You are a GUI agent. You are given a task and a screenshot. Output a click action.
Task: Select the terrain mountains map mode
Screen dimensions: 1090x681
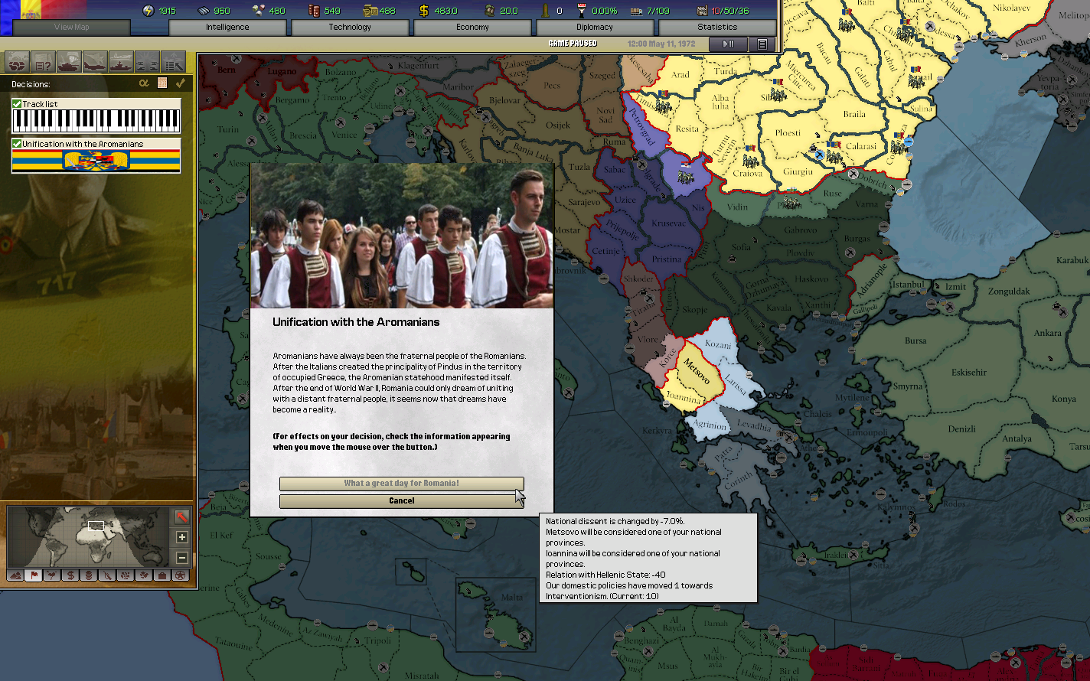[x=15, y=575]
